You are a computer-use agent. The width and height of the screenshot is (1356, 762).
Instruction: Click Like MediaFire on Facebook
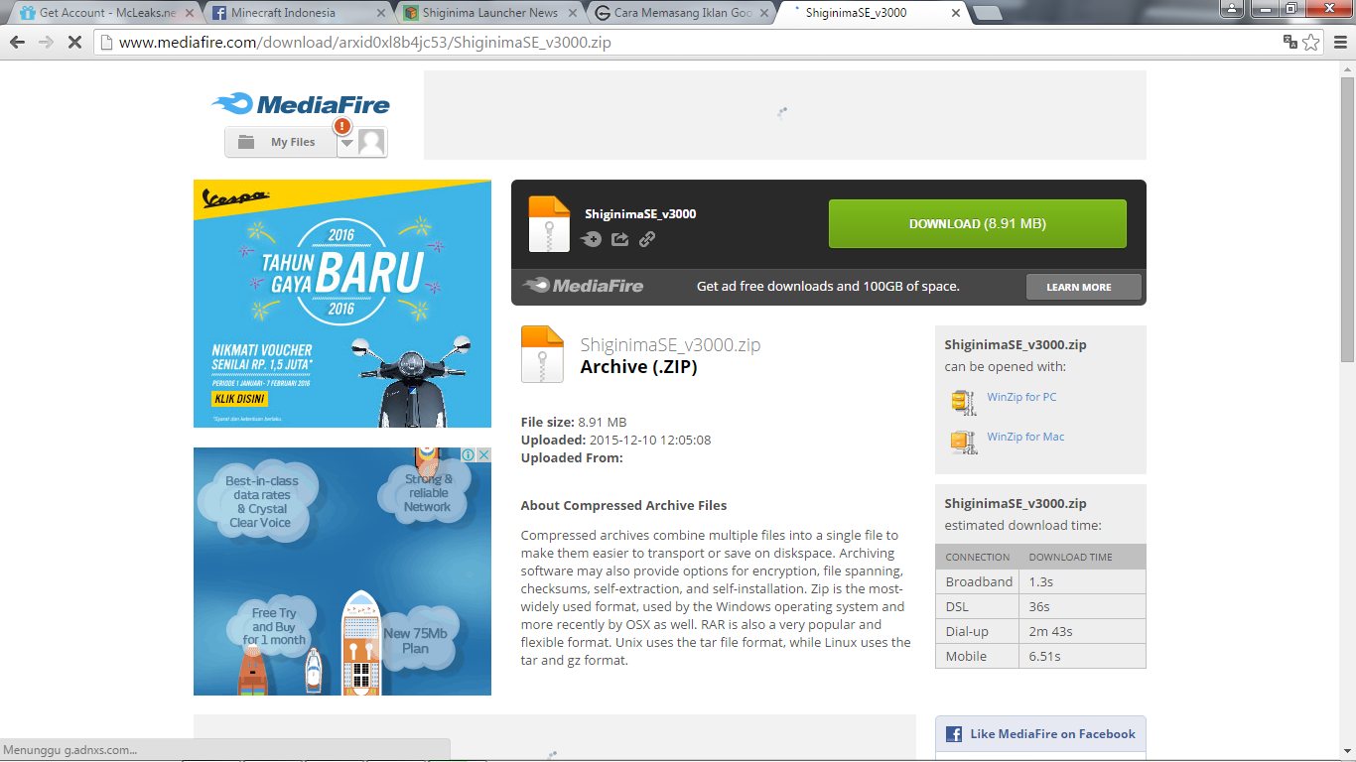point(1052,734)
